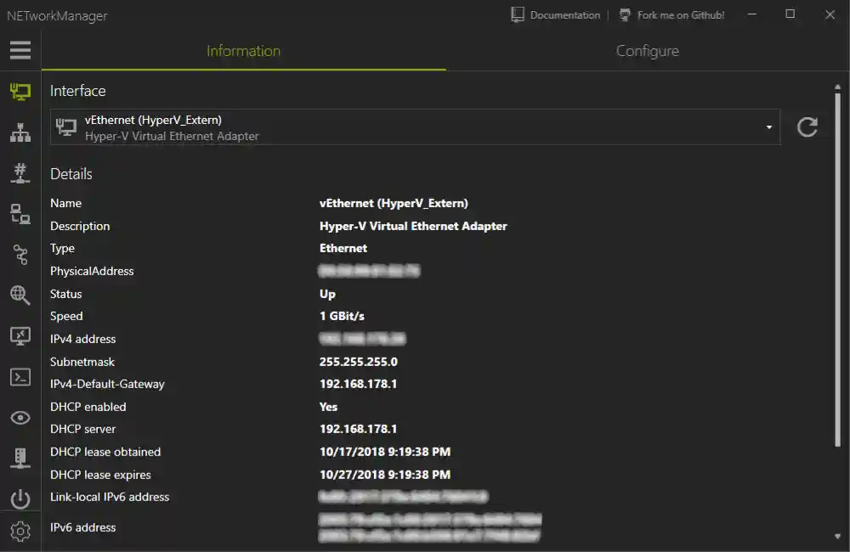
Task: Switch to the Configure tab
Action: [x=648, y=51]
